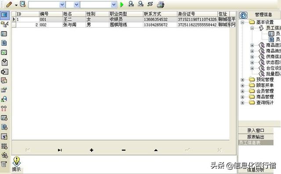Click the green waveform chart sidebar icon
This screenshot has height=174, width=281.
pos(4,52)
